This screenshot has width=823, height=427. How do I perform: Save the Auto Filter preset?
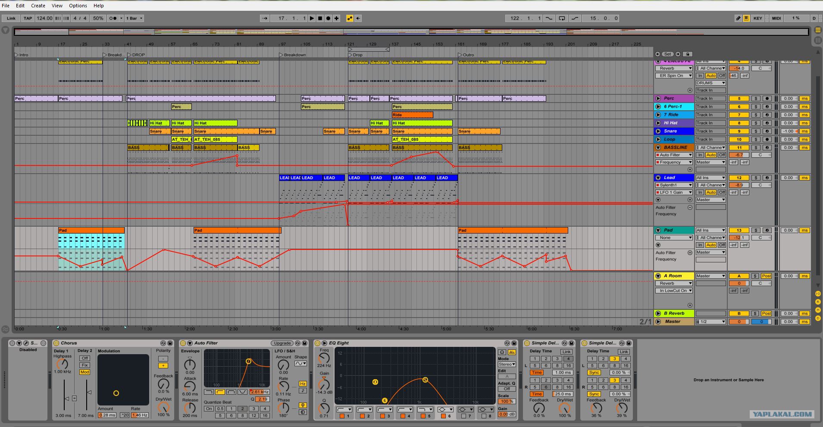click(x=305, y=343)
